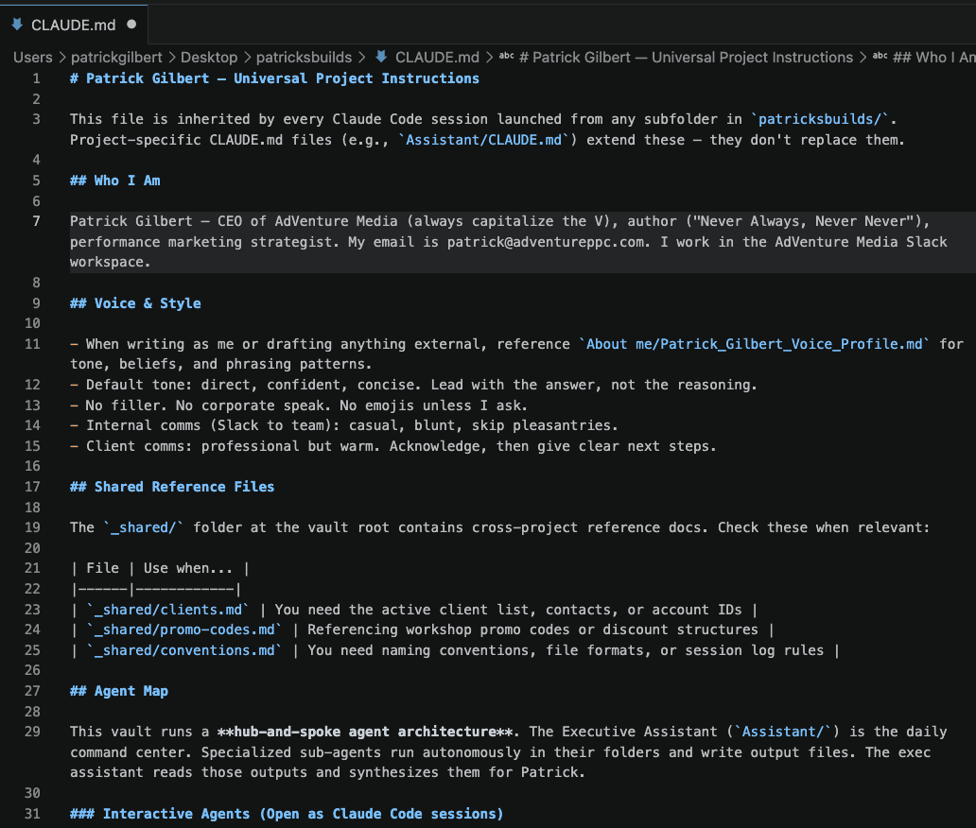Click the 'No filler. No corporate speak.' line

coord(299,405)
